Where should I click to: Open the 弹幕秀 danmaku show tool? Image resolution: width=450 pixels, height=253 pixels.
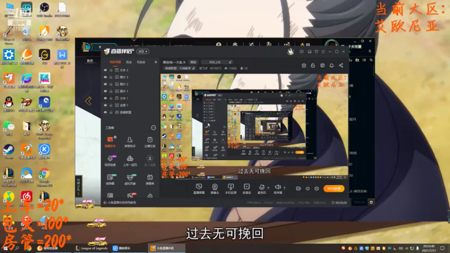[x=150, y=179]
